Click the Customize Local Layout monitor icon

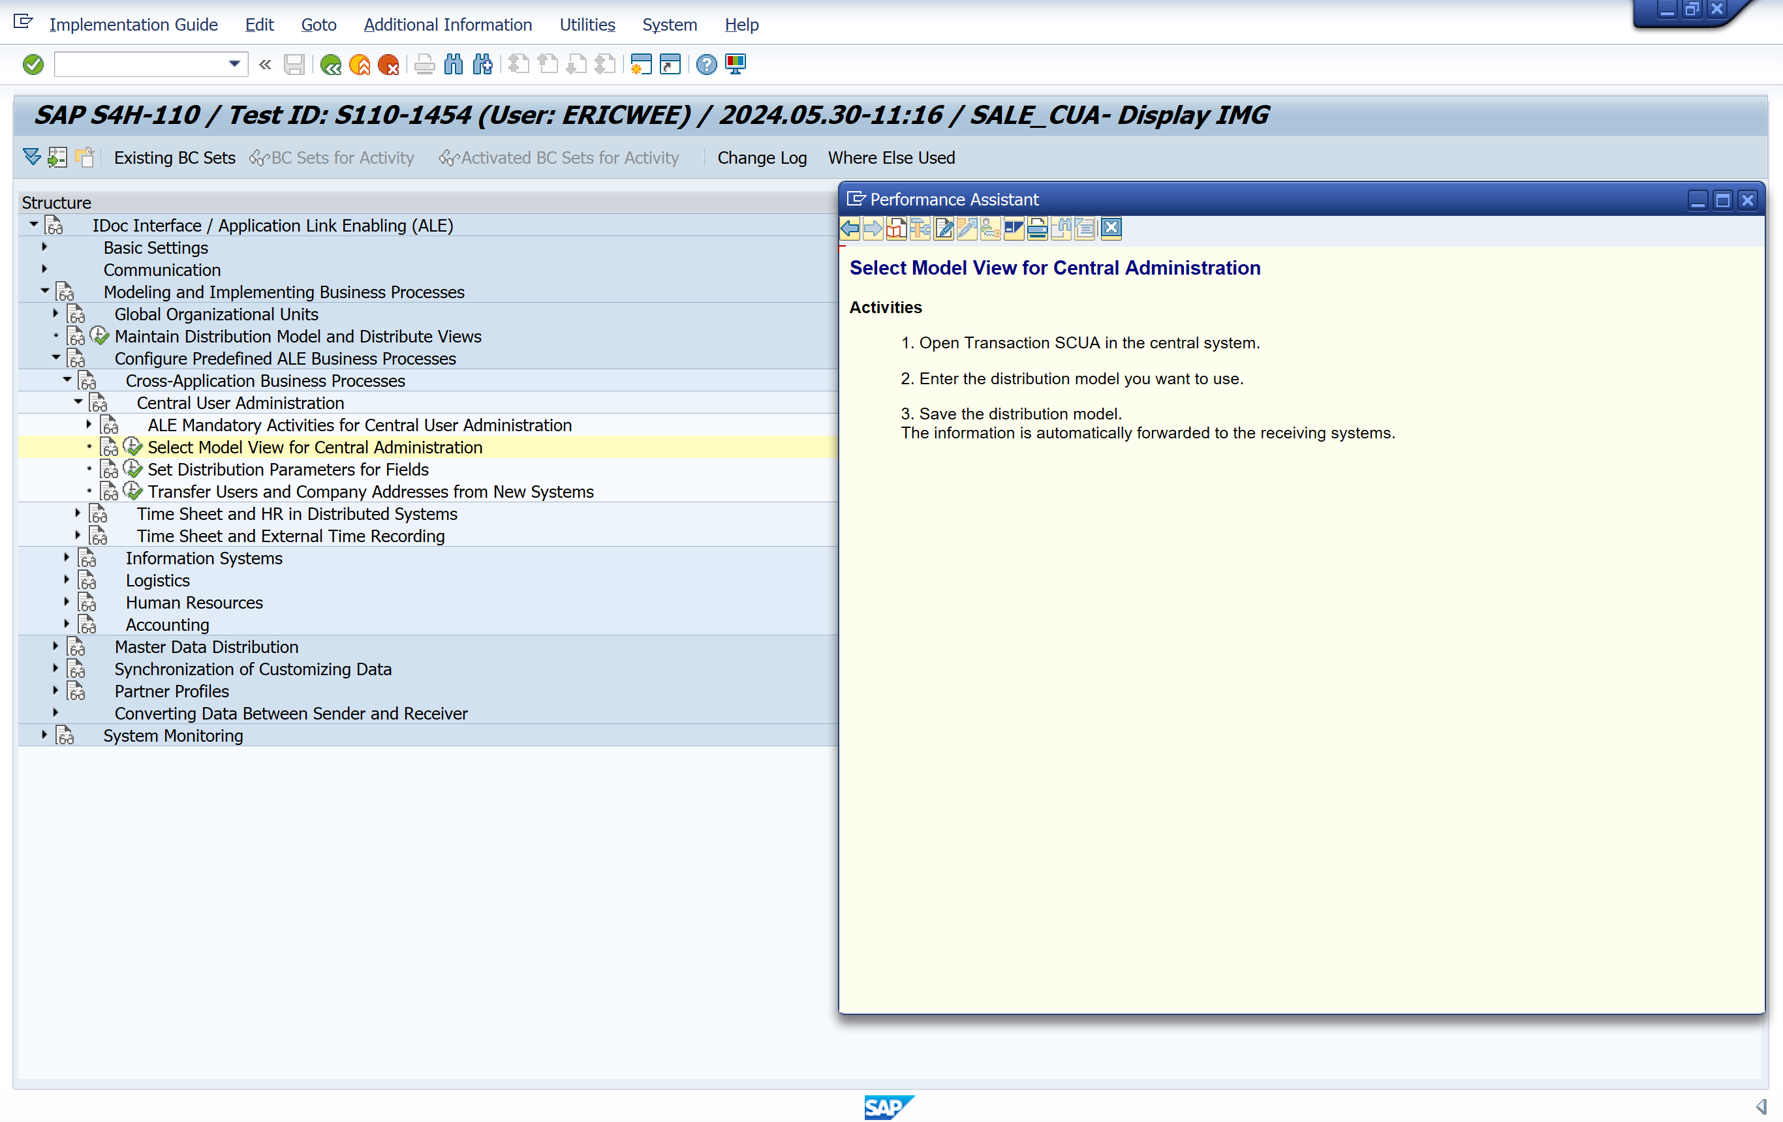click(736, 65)
